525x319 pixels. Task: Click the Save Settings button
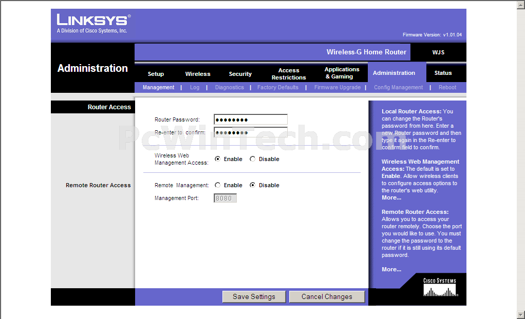point(254,296)
